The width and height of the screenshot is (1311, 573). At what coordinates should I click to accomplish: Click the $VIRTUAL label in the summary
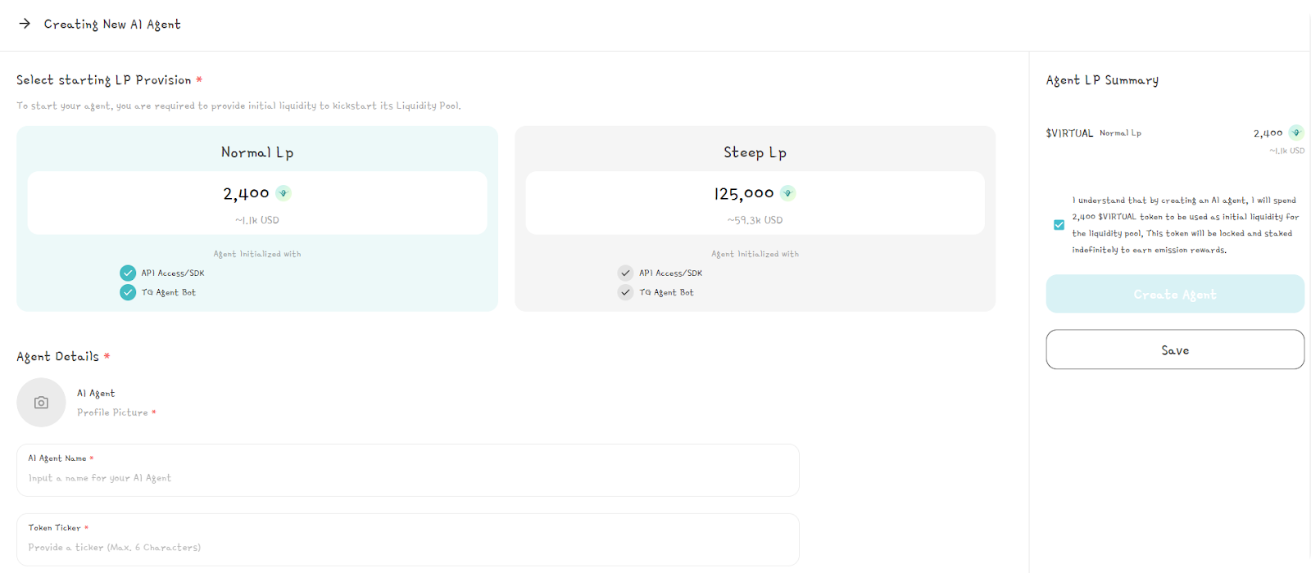(1069, 133)
